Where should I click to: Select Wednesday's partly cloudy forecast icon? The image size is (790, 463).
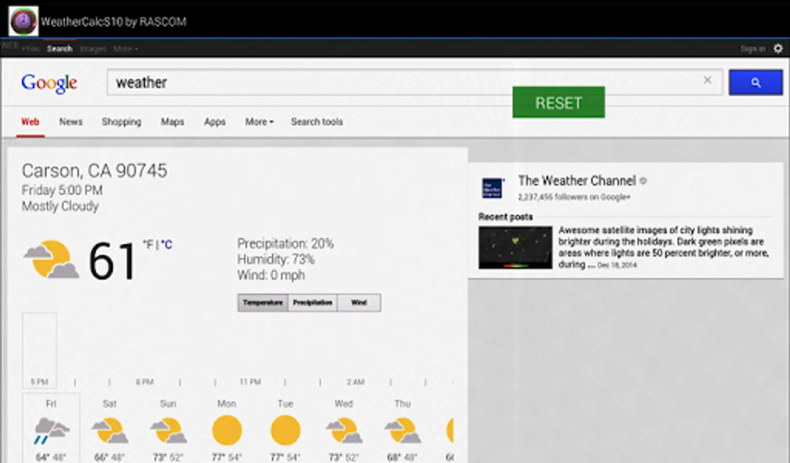[x=344, y=431]
